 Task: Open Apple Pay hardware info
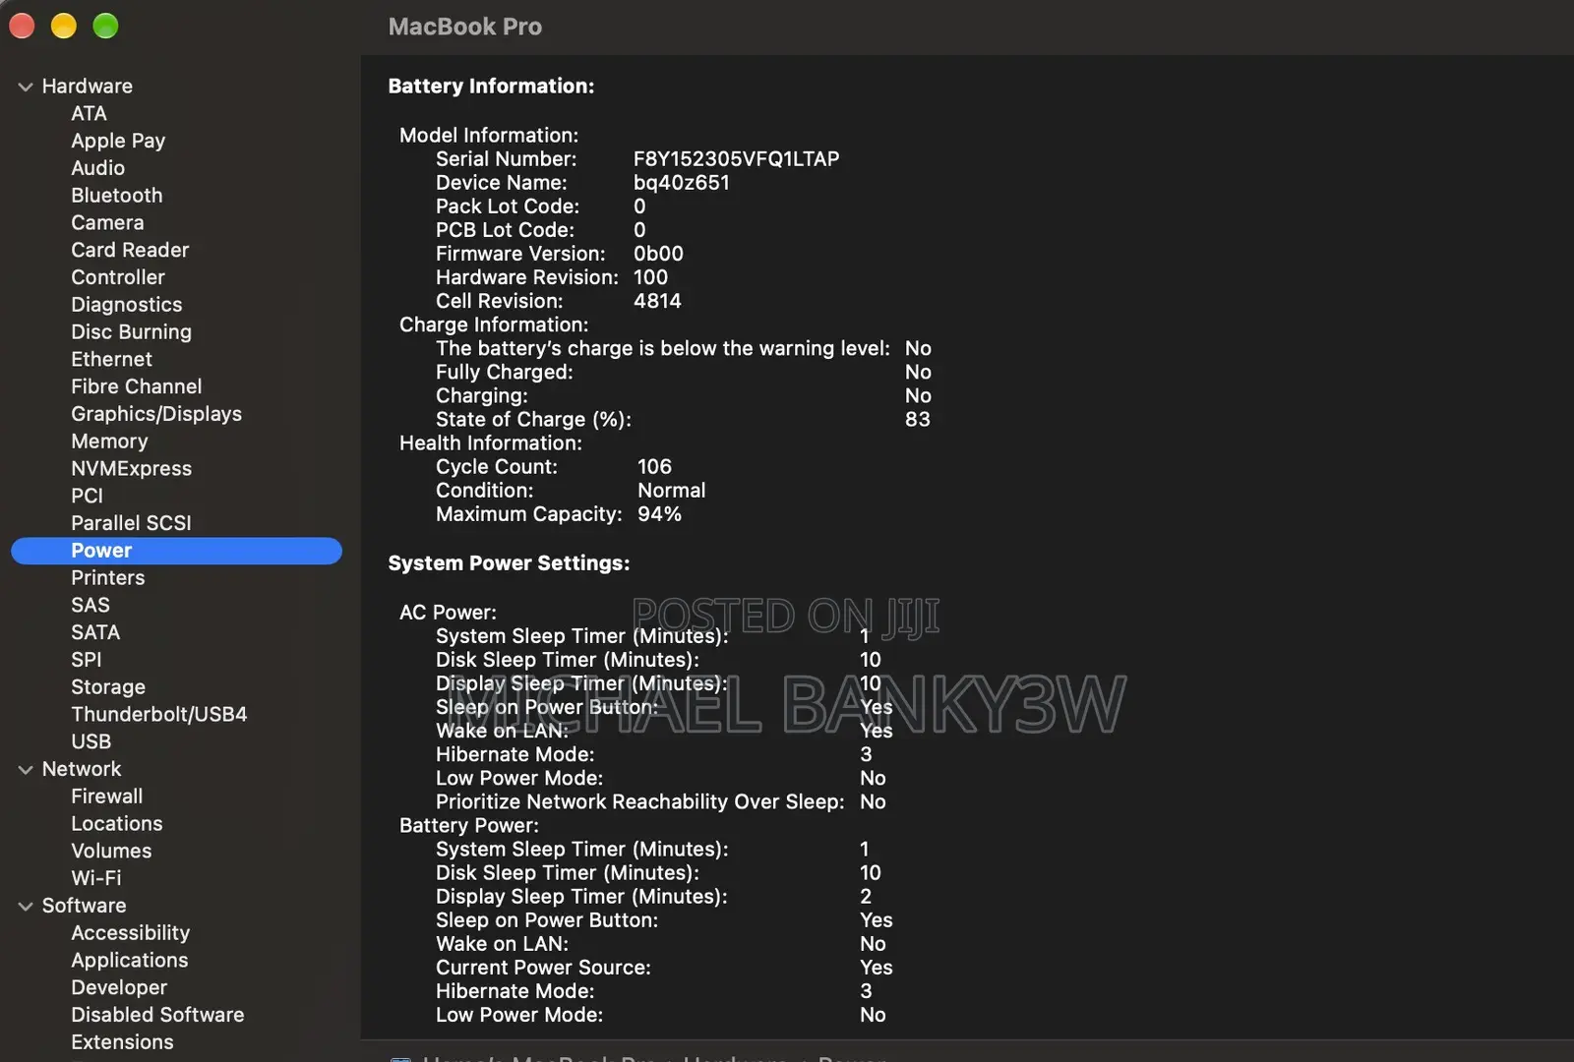tap(118, 141)
